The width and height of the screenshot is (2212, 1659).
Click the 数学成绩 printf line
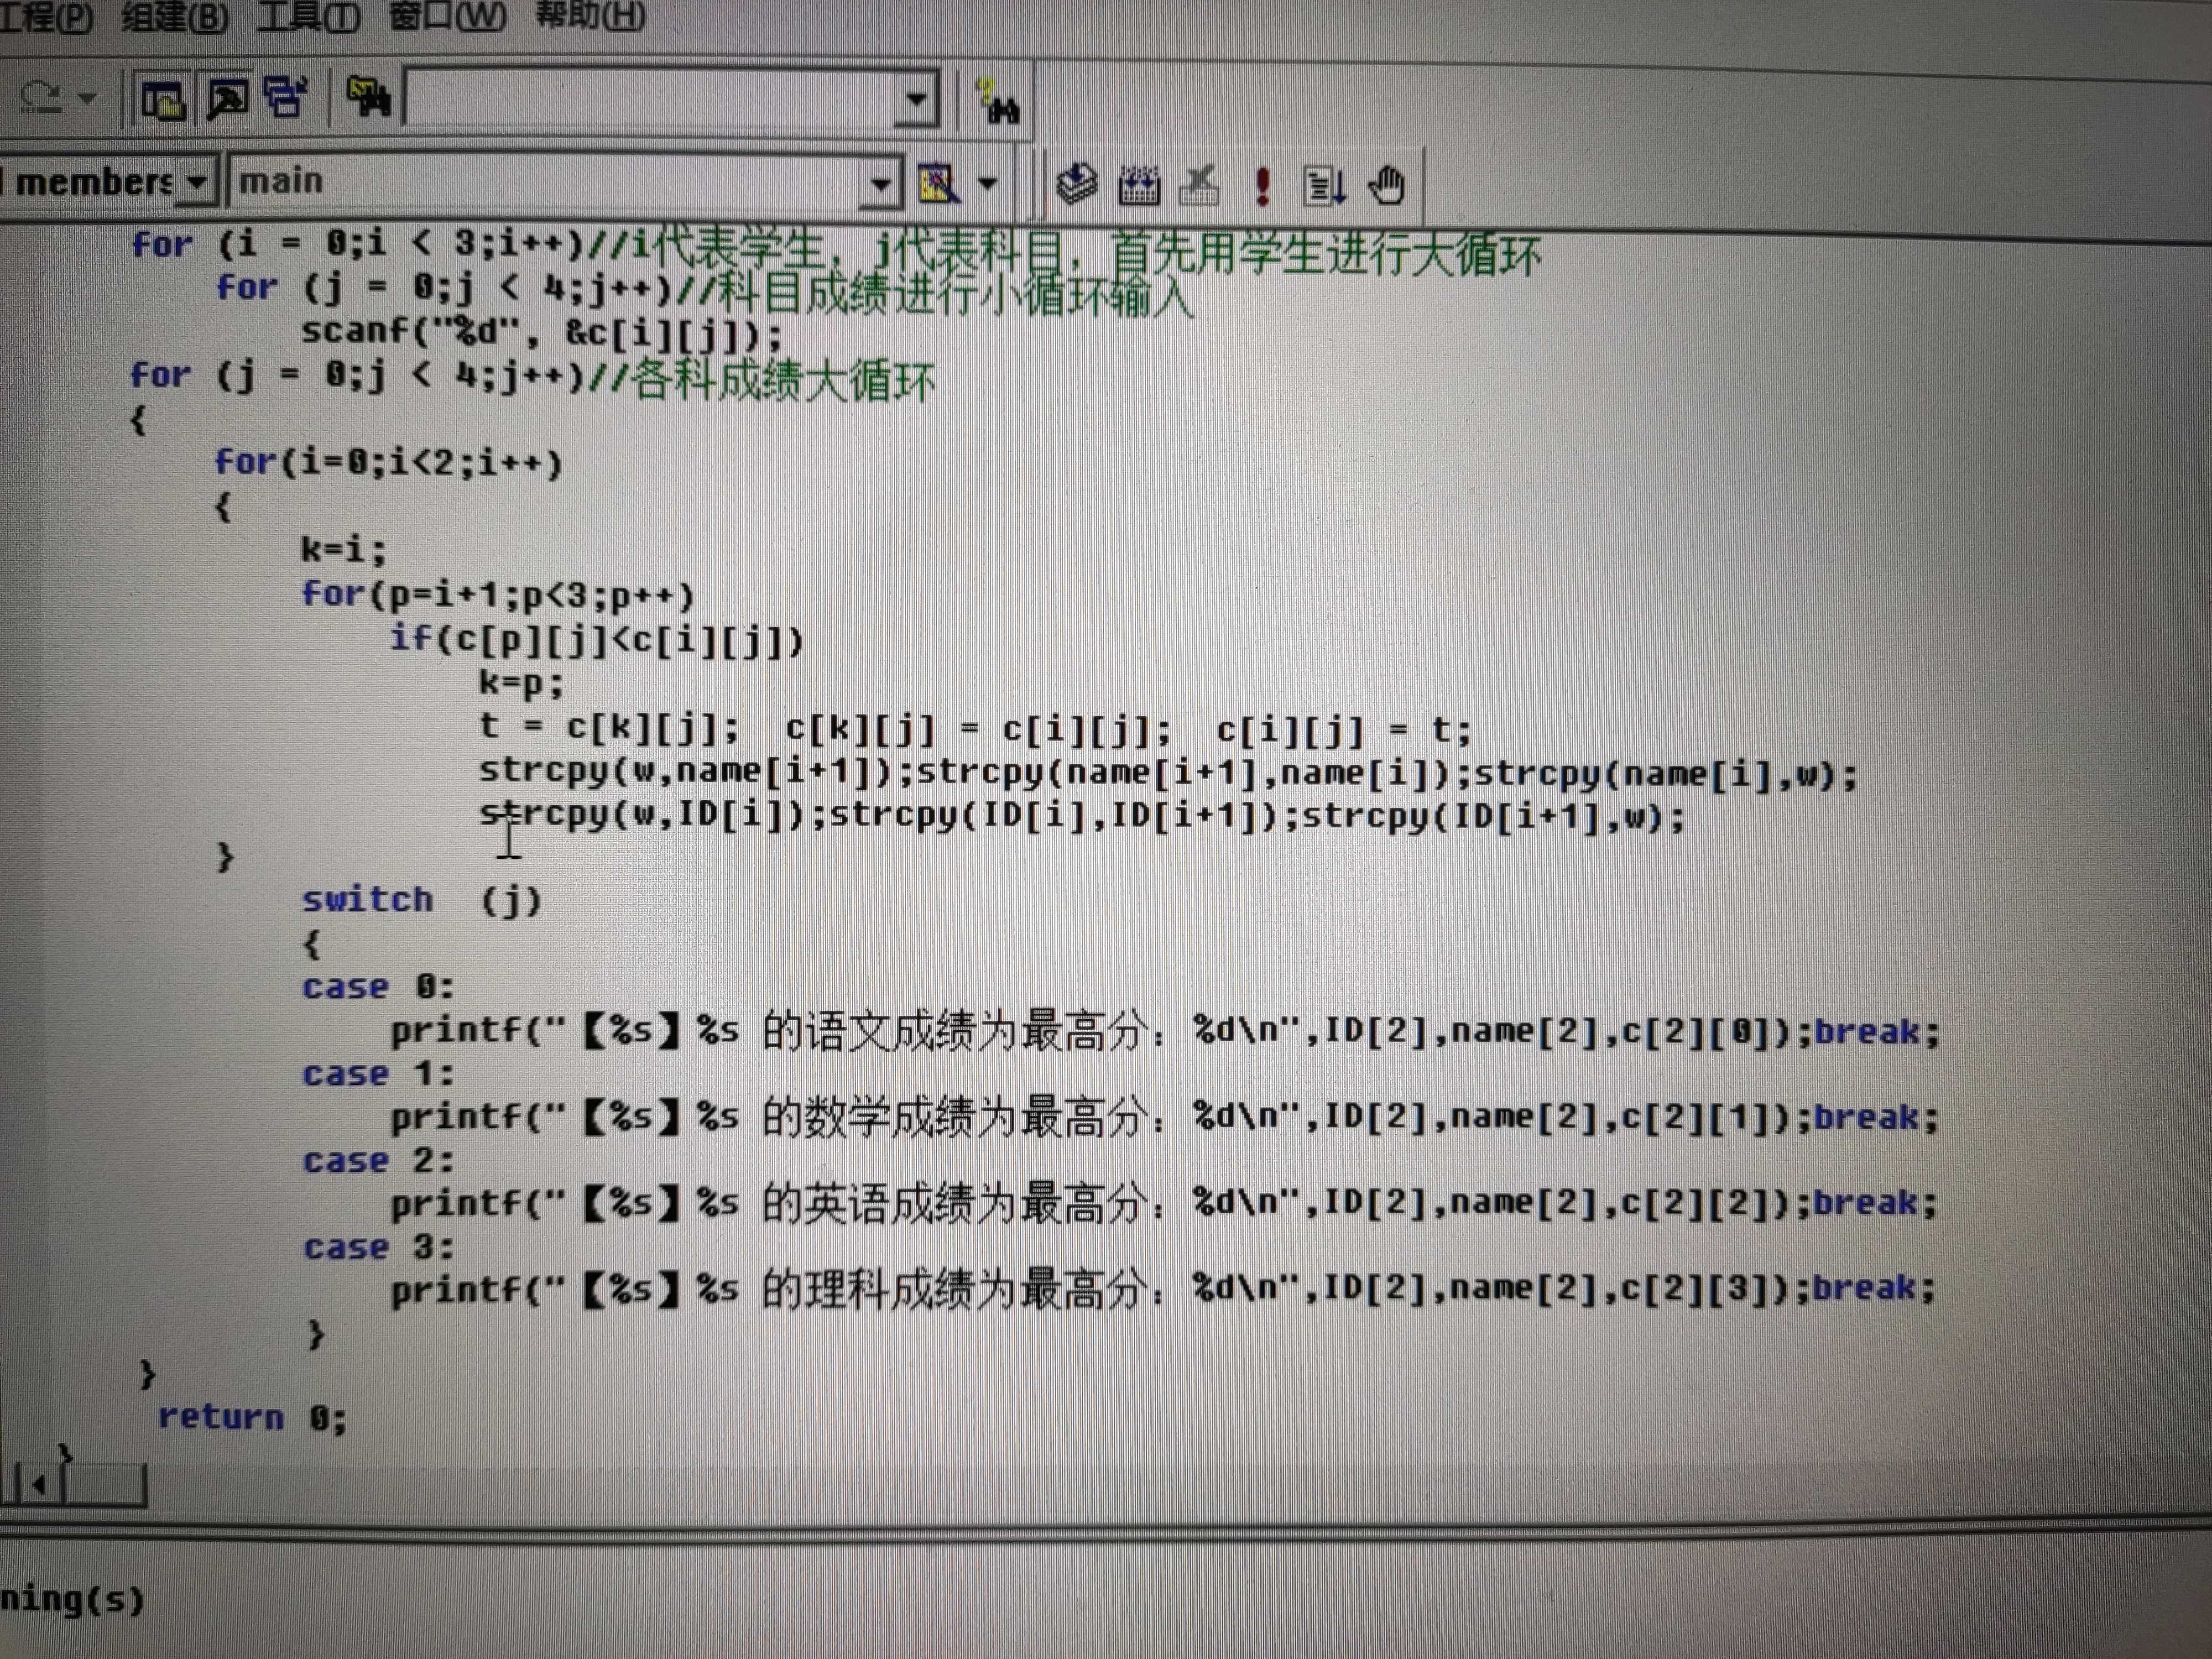coord(1164,1117)
